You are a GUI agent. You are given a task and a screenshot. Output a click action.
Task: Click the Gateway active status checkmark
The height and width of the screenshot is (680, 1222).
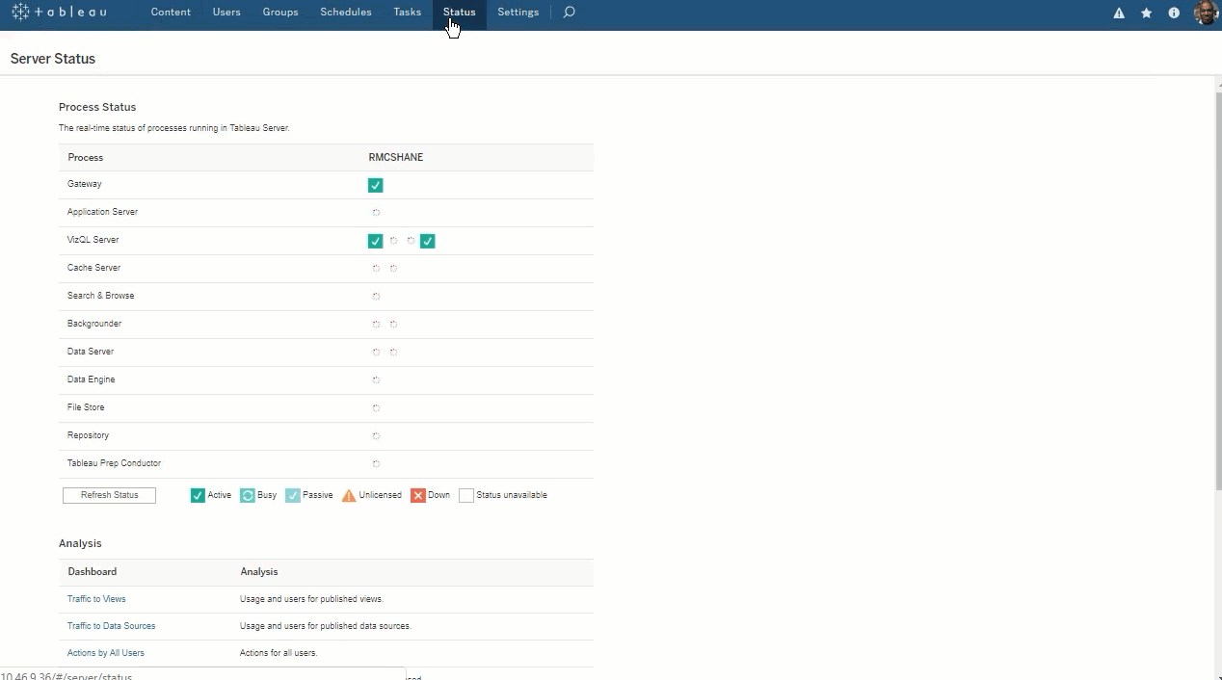tap(376, 185)
